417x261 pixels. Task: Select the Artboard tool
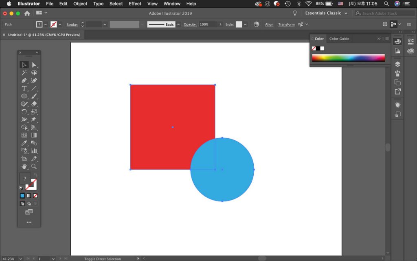(24, 159)
